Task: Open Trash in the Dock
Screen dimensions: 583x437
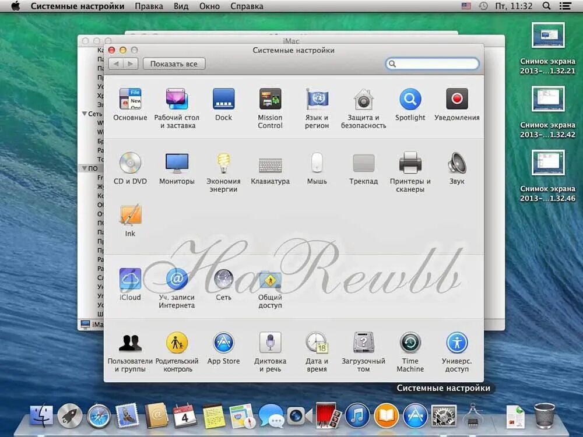Action: pos(545,415)
